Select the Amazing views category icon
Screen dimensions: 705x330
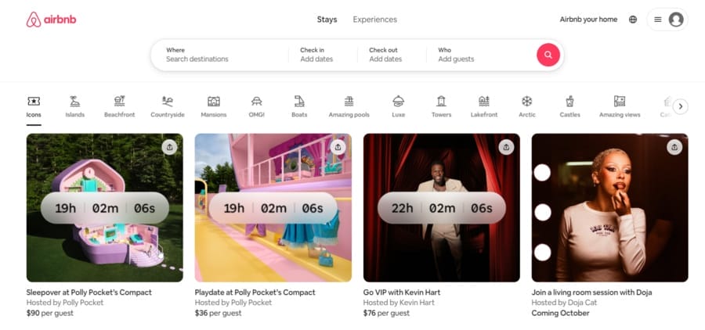click(x=620, y=101)
